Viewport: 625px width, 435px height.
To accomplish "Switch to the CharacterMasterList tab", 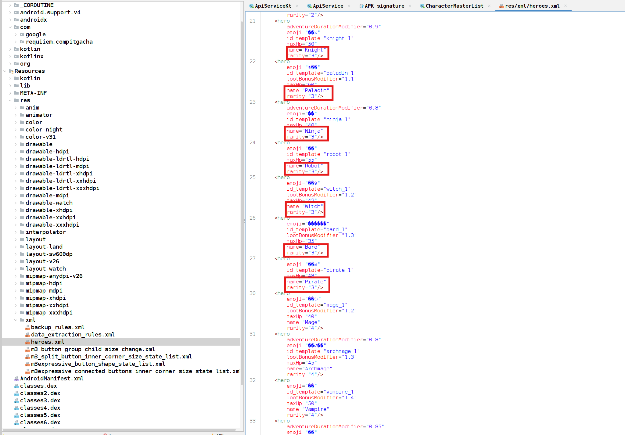I will (x=454, y=6).
